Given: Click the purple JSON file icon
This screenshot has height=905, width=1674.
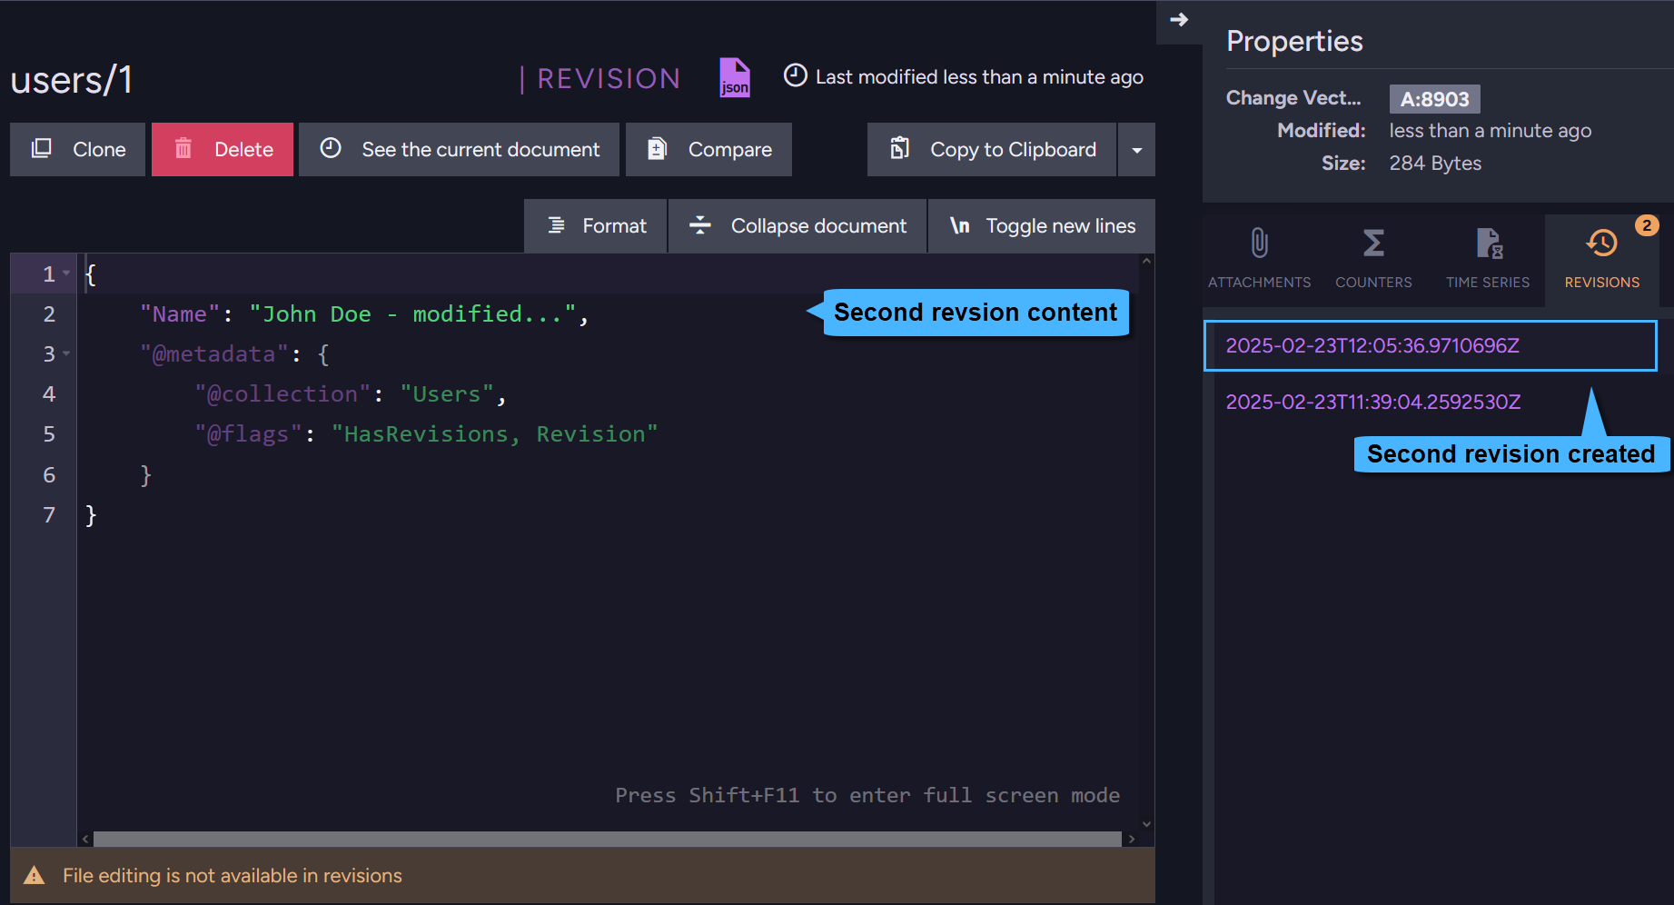Looking at the screenshot, I should [735, 77].
